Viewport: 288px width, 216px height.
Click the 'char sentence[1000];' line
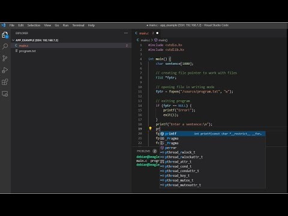(x=175, y=64)
